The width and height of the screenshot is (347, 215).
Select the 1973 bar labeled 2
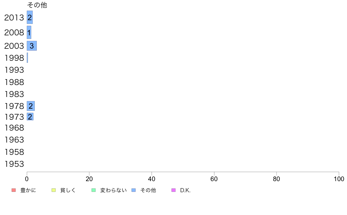pyautogui.click(x=30, y=117)
